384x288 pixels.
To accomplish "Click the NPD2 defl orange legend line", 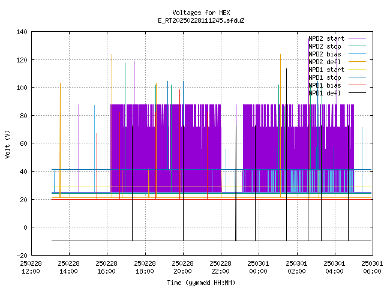I will pos(357,62).
